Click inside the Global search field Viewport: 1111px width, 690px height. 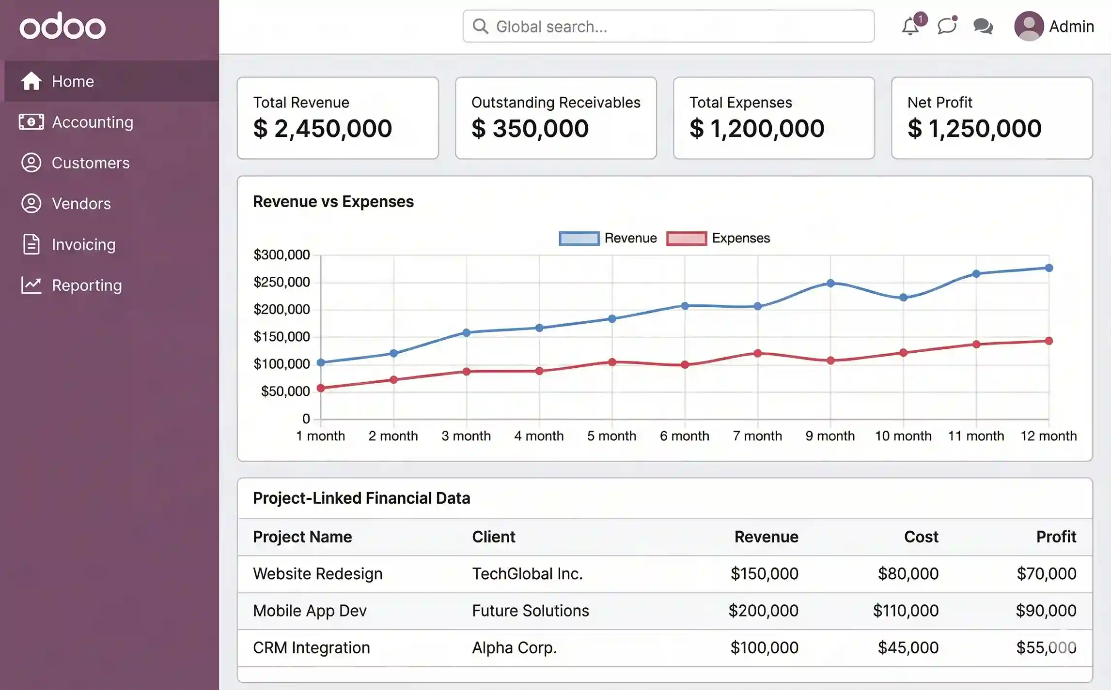tap(668, 27)
